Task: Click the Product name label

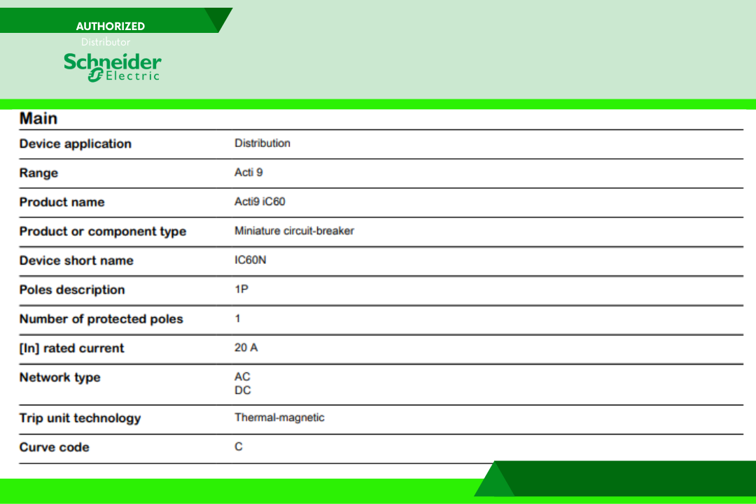Action: point(62,202)
